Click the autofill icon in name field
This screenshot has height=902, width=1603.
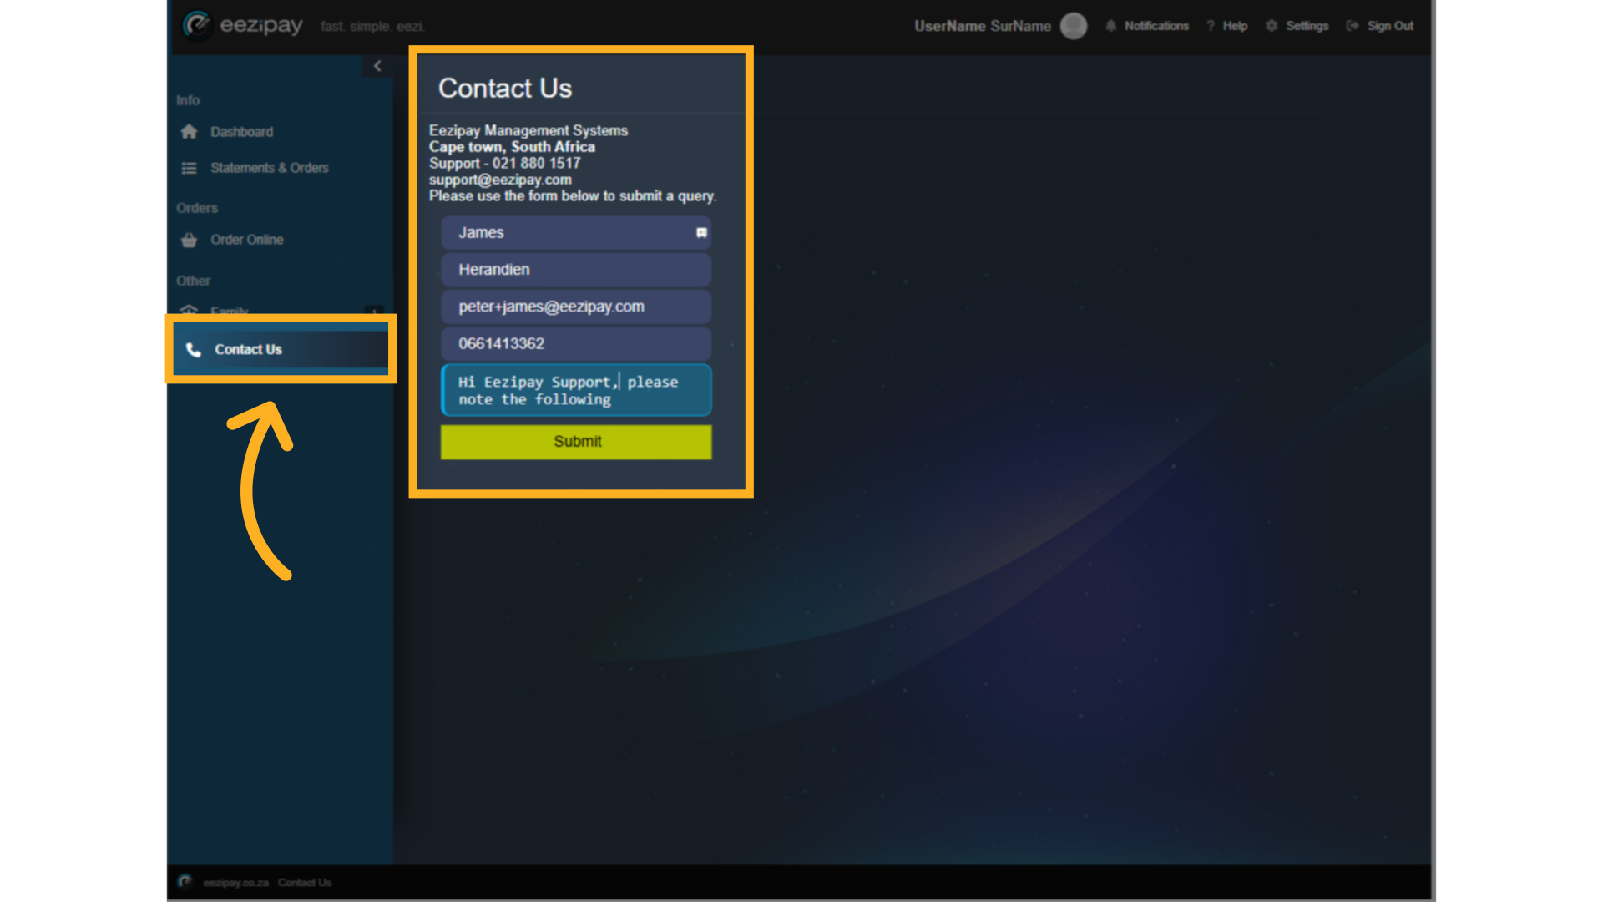point(701,233)
